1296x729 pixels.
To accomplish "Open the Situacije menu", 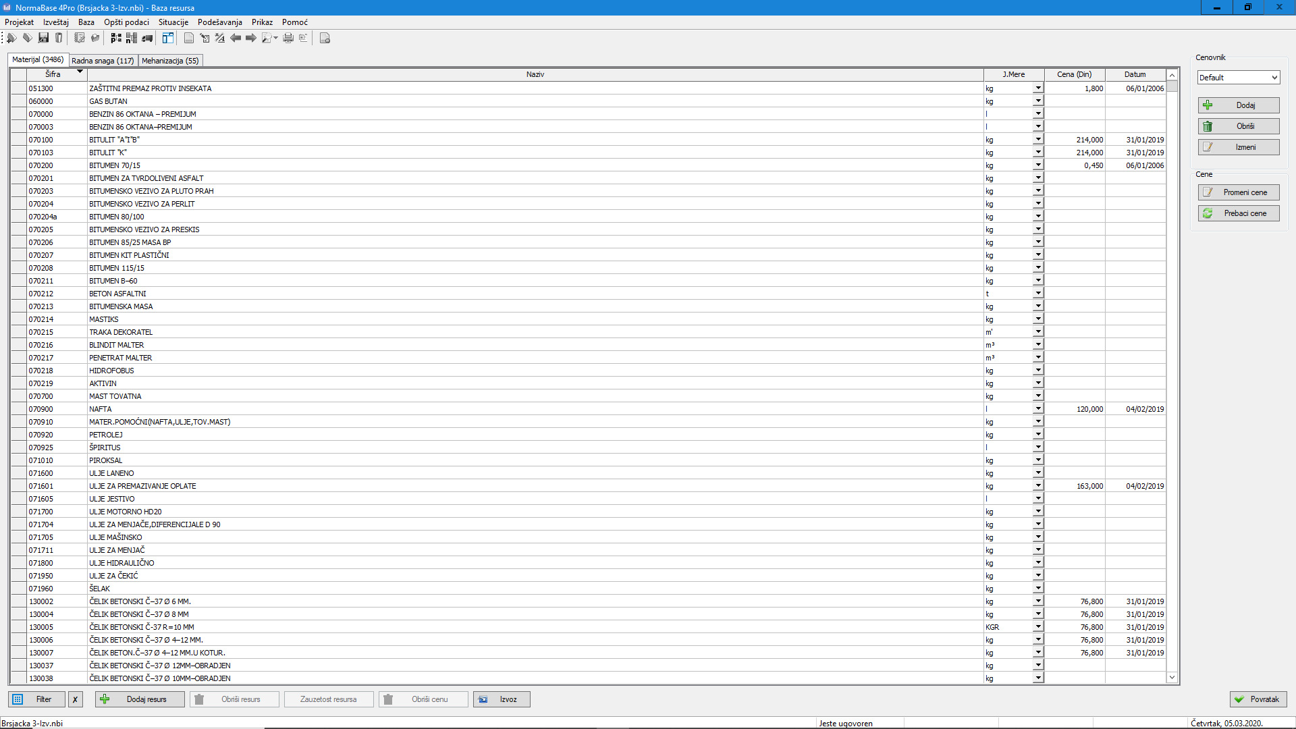I will [173, 22].
